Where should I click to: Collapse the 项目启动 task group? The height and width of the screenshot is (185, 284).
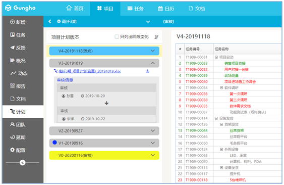[x=216, y=57]
